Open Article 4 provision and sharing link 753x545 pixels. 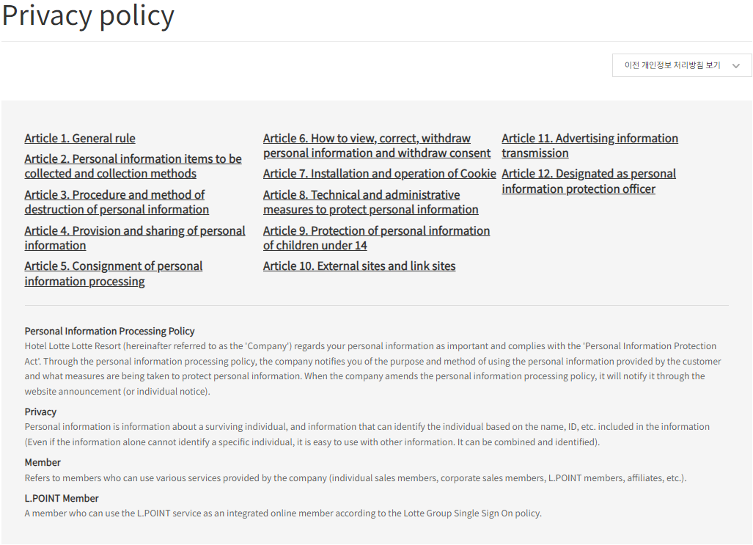[x=135, y=238]
